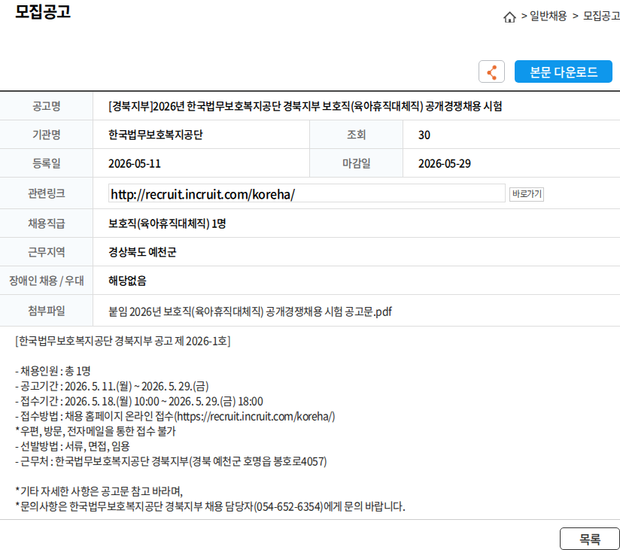The width and height of the screenshot is (620, 550).
Task: Click the 선발방법 line in body
Action: (72, 446)
